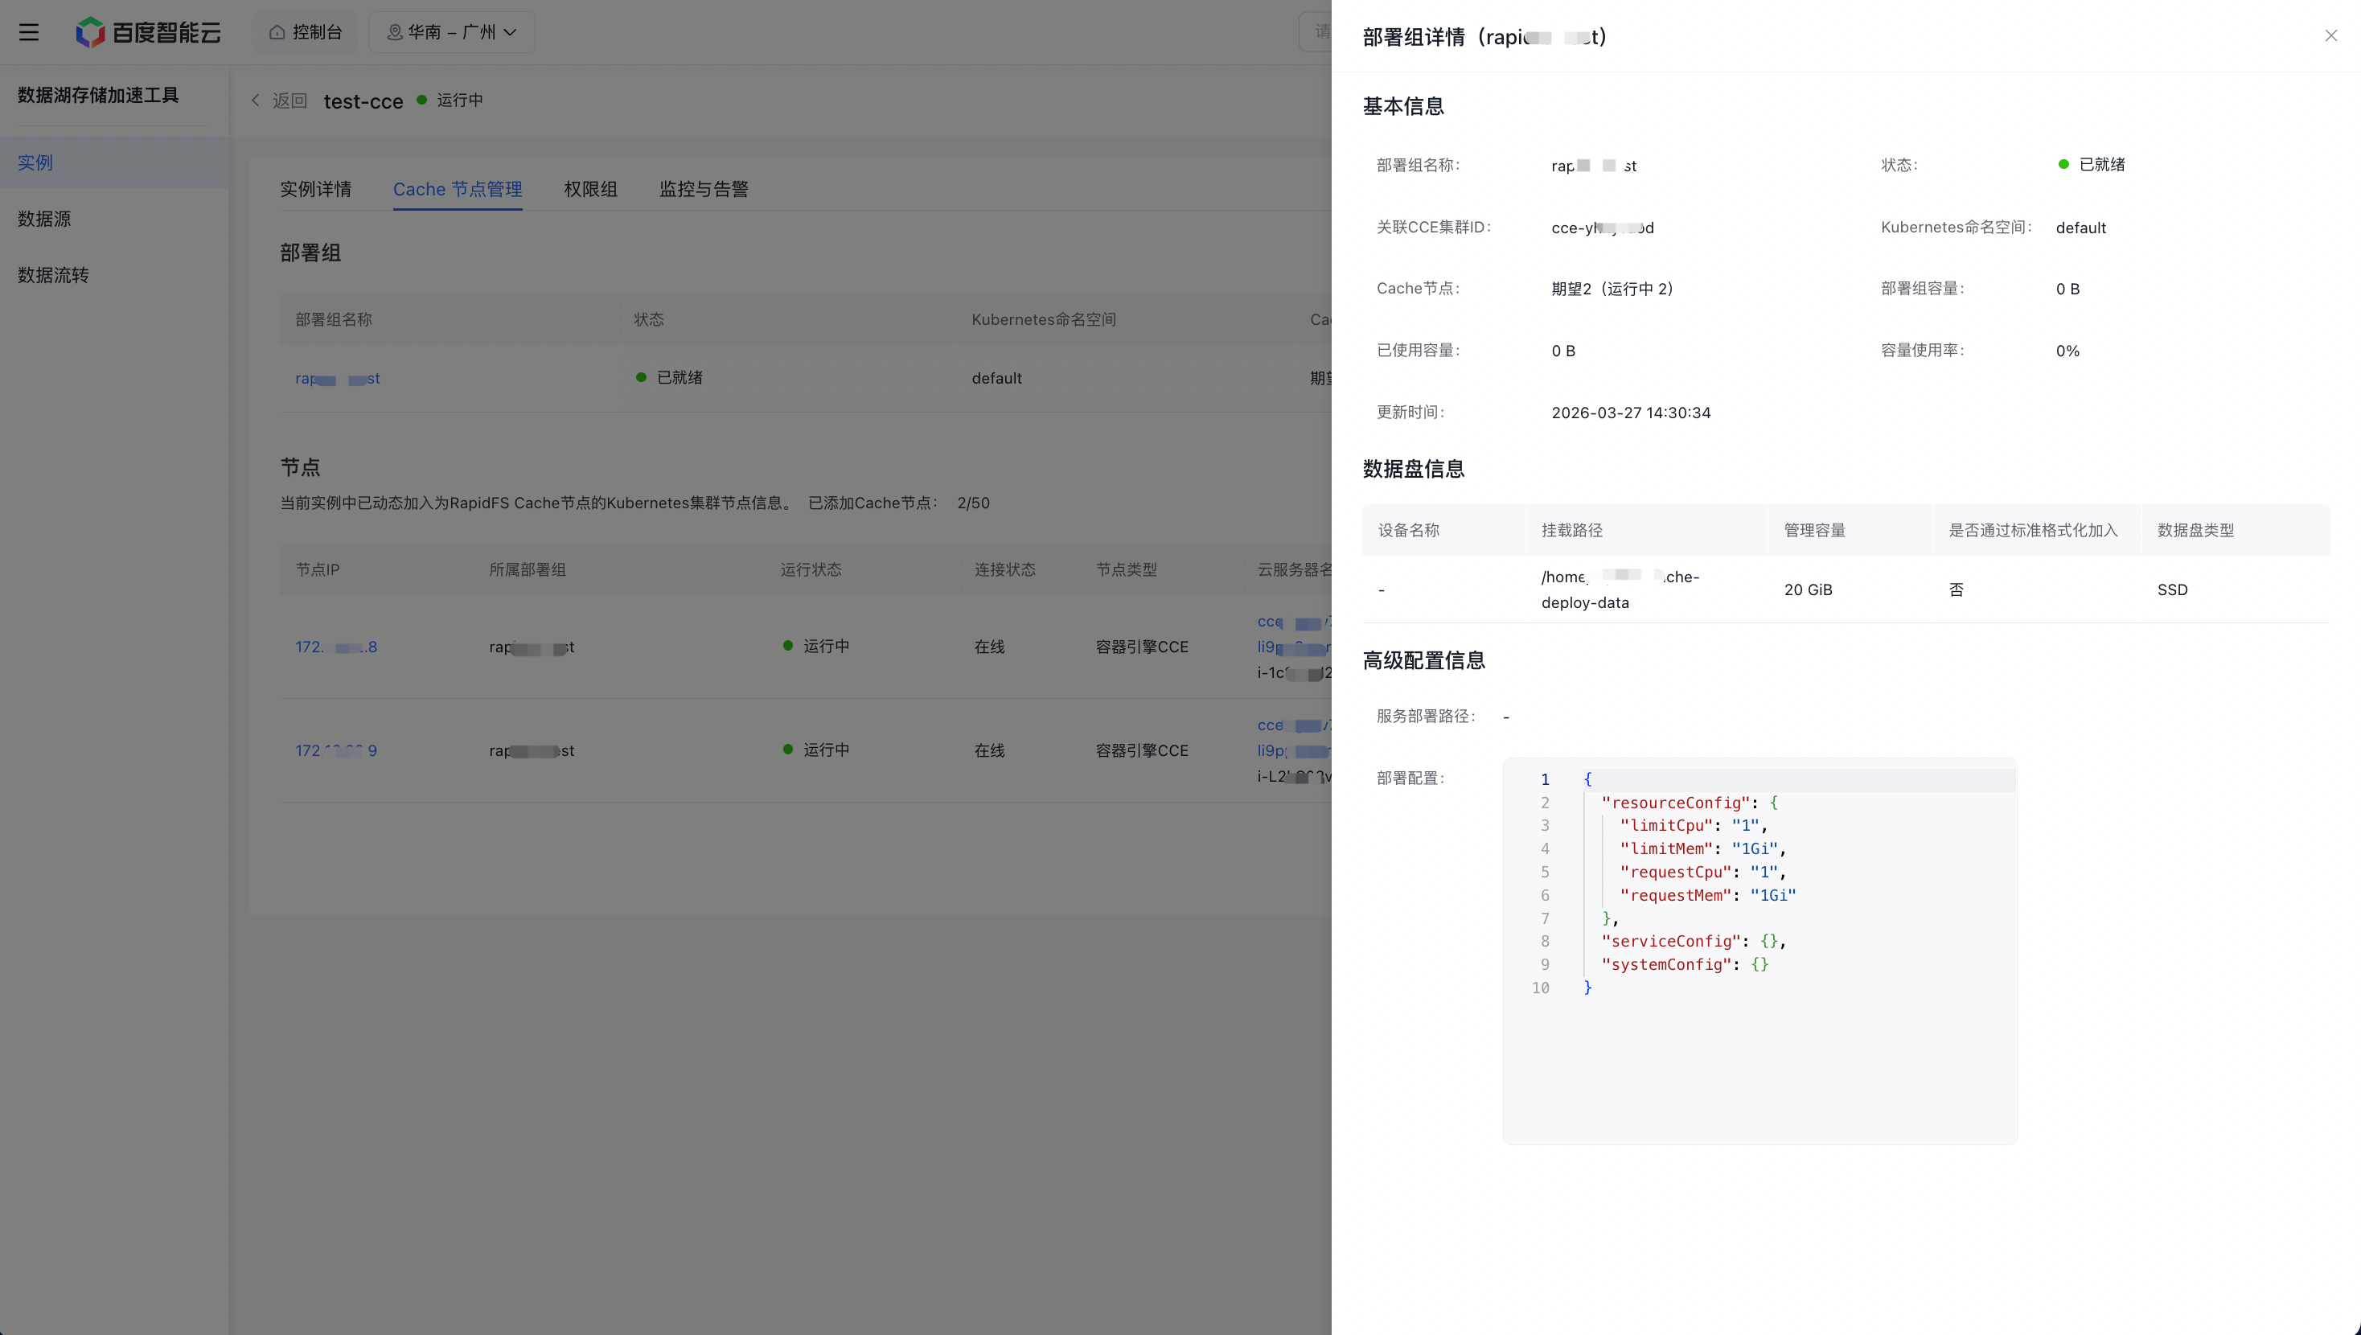Select 数据流转 in the sidebar
The width and height of the screenshot is (2361, 1335).
(114, 275)
